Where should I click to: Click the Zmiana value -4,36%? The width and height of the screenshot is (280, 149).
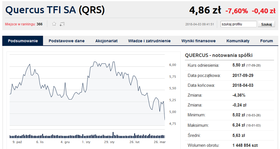(239, 95)
